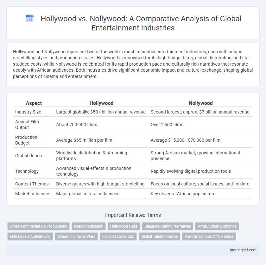Open the Cross-Continental Co-Productions tag
The height and width of the screenshot is (265, 266).
pyautogui.click(x=38, y=226)
